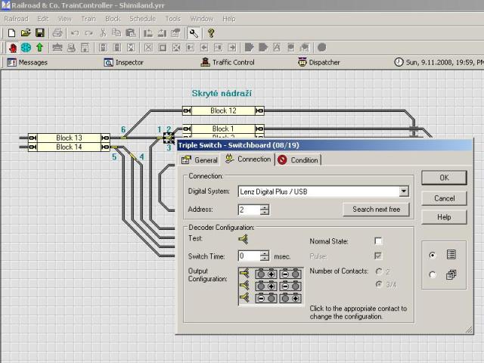Switch to the General tab
484x363 pixels.
(x=200, y=160)
